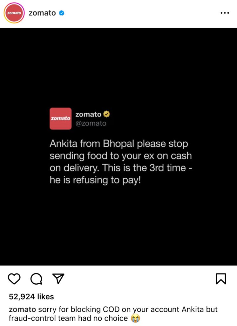237x326 pixels.
Task: Save the post with the bookmark icon
Action: pyautogui.click(x=221, y=279)
